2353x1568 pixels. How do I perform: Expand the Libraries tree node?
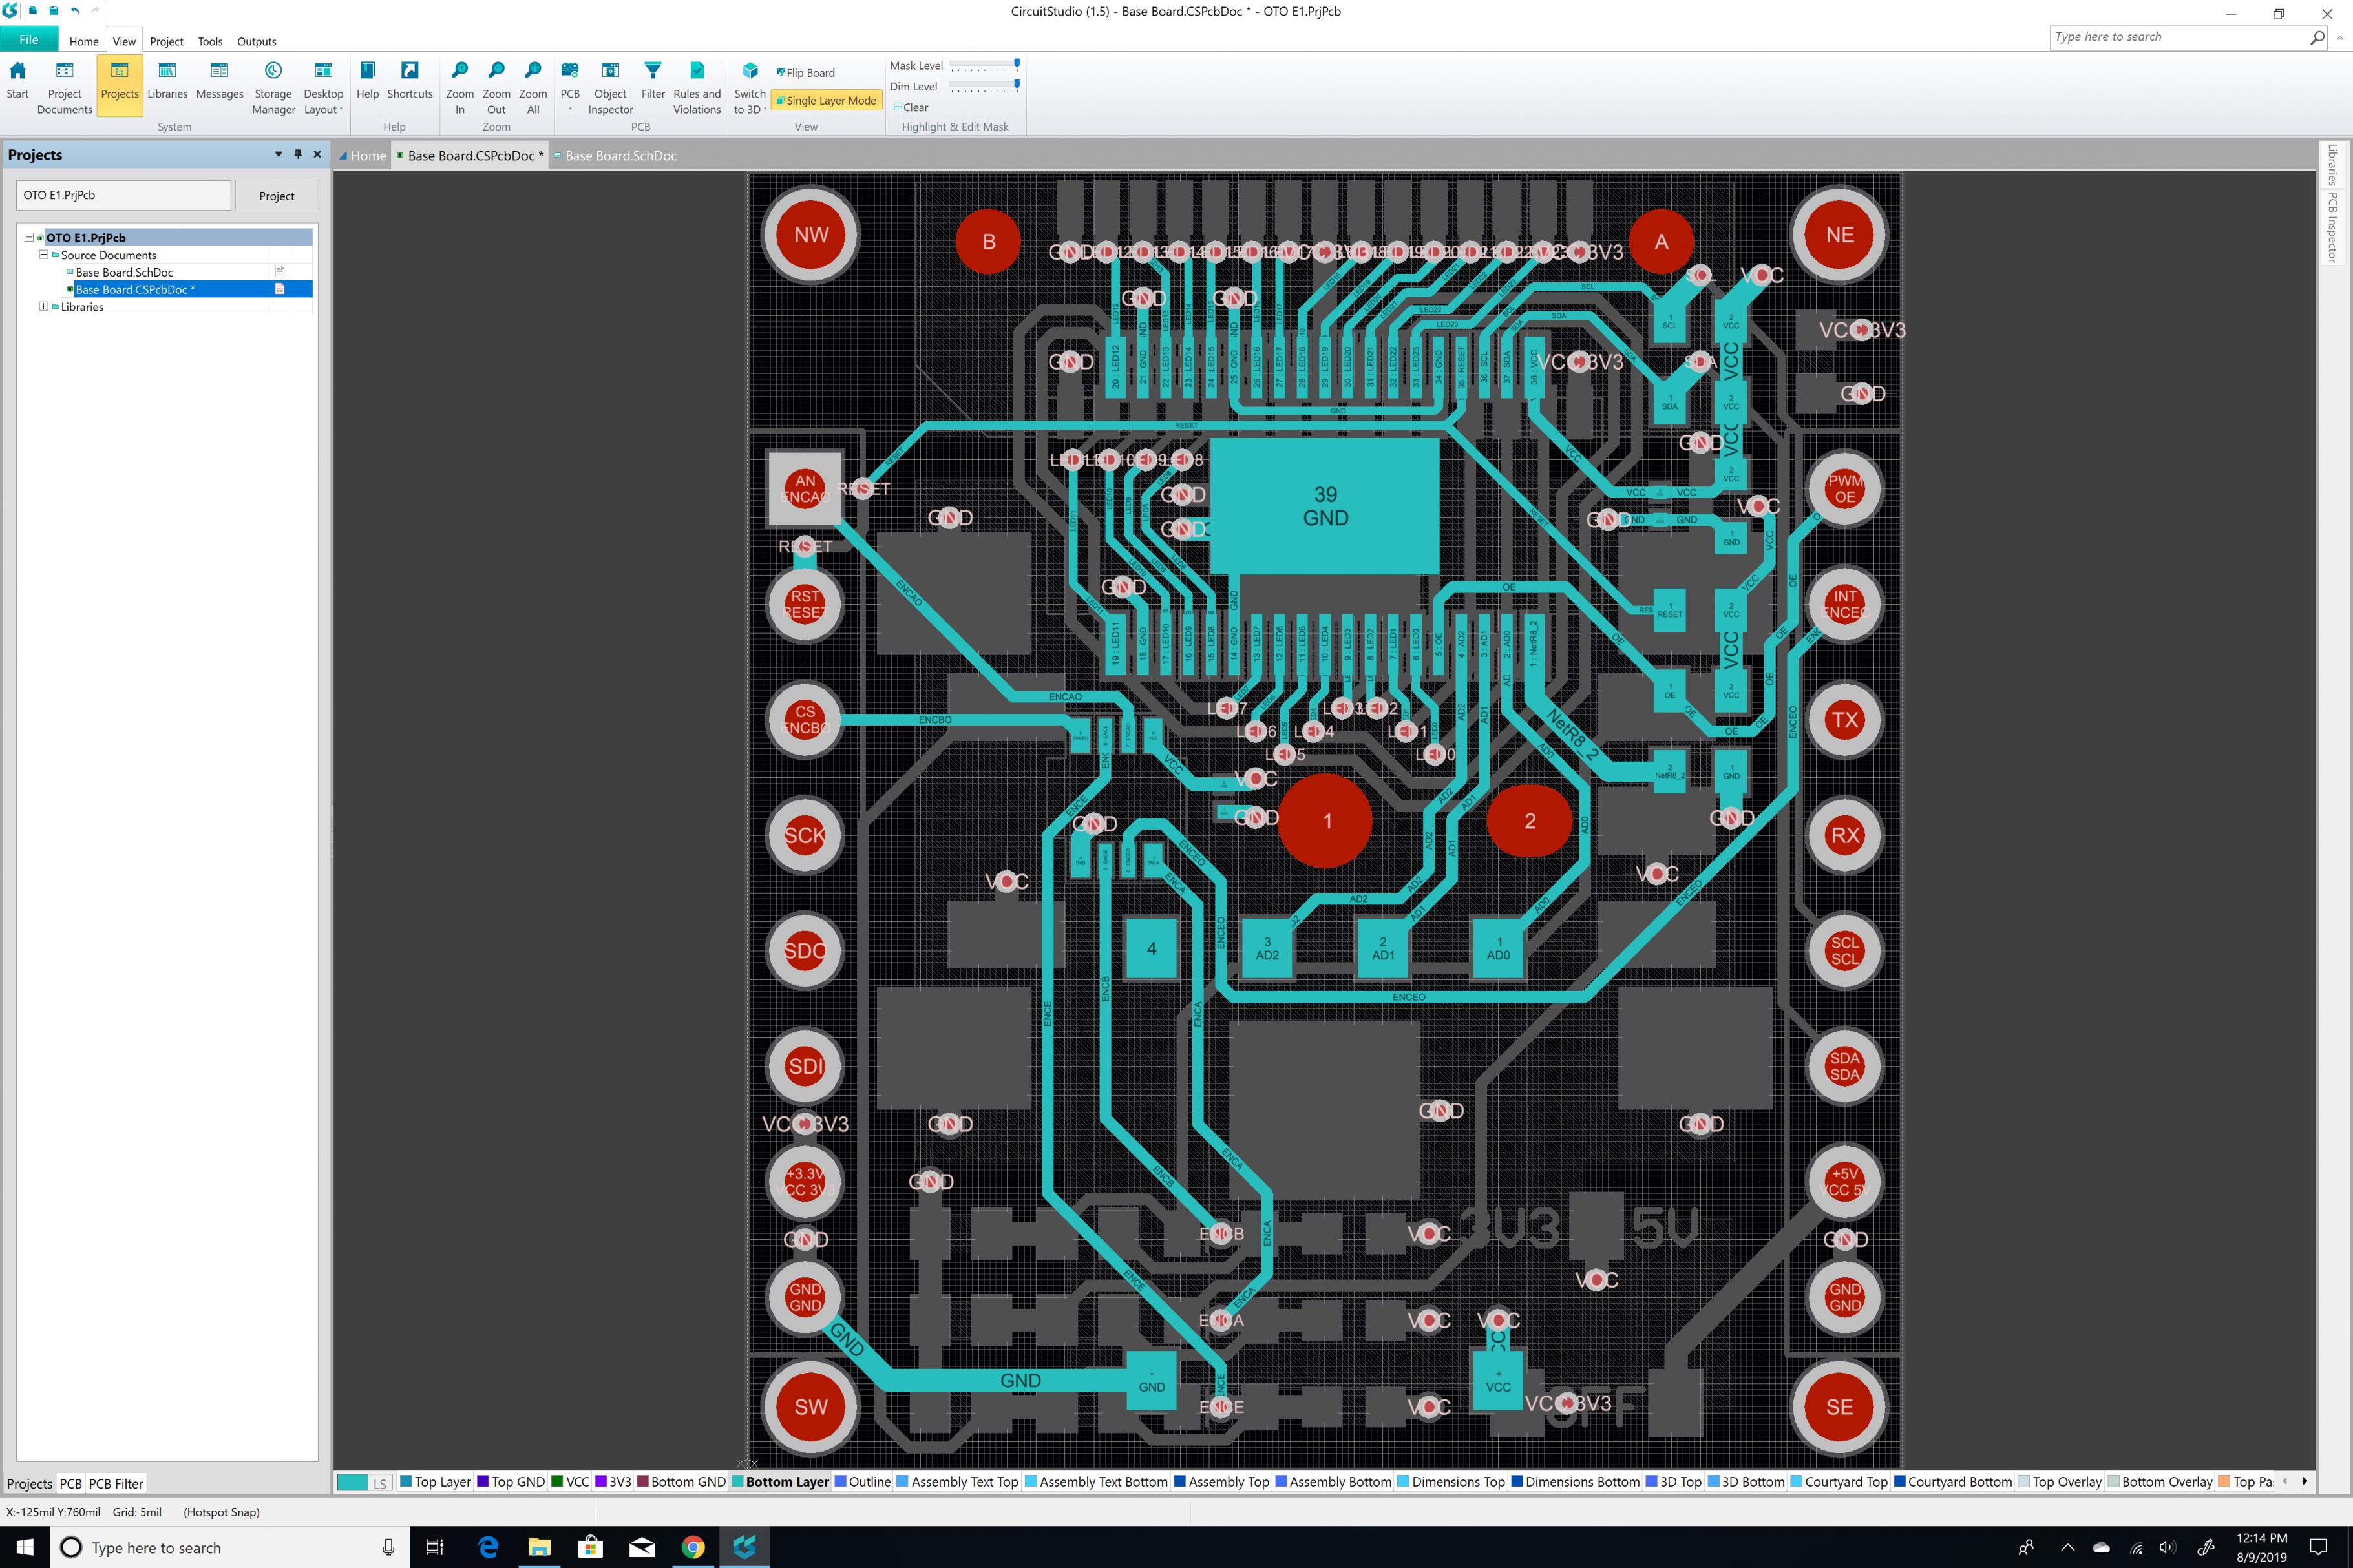43,306
